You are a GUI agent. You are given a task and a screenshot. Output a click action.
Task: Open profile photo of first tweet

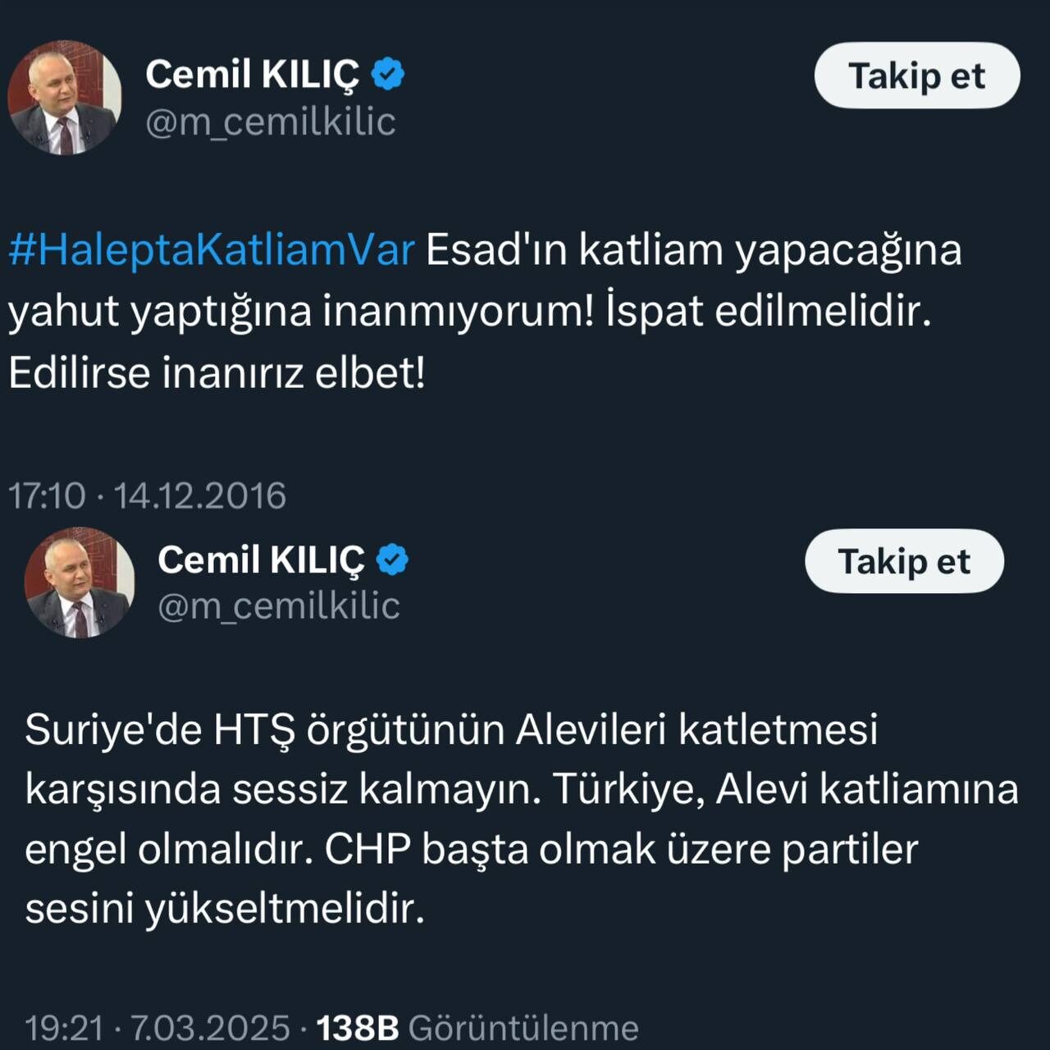[64, 98]
